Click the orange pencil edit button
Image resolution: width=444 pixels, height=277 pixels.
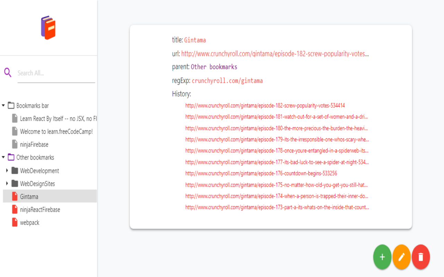click(x=402, y=257)
